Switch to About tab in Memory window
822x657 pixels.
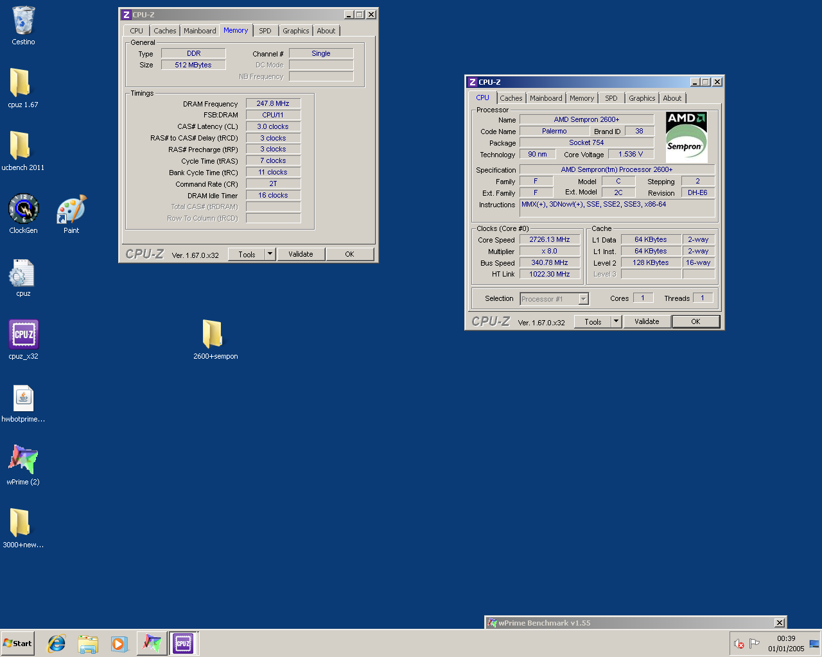coord(326,31)
